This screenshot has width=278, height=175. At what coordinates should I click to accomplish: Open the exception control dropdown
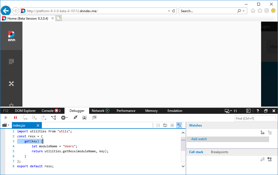[x=67, y=118]
